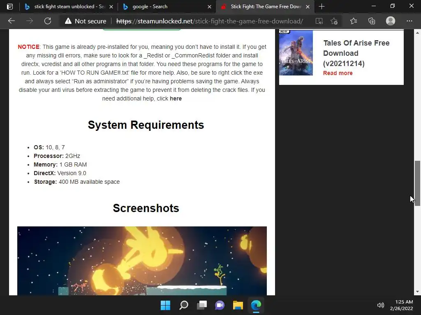Click the Microsoft Edge taskbar icon

click(256, 305)
